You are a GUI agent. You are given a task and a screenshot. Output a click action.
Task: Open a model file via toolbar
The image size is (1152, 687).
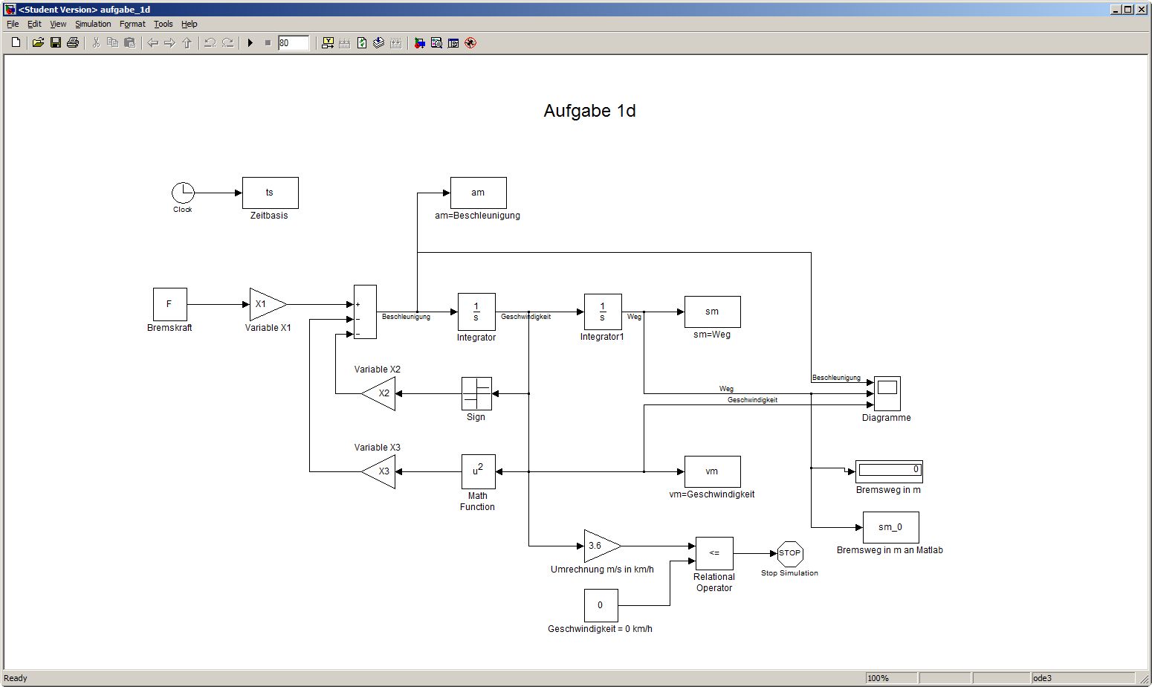coord(38,43)
